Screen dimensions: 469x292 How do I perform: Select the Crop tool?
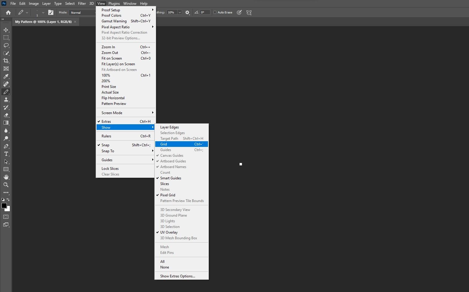point(6,61)
